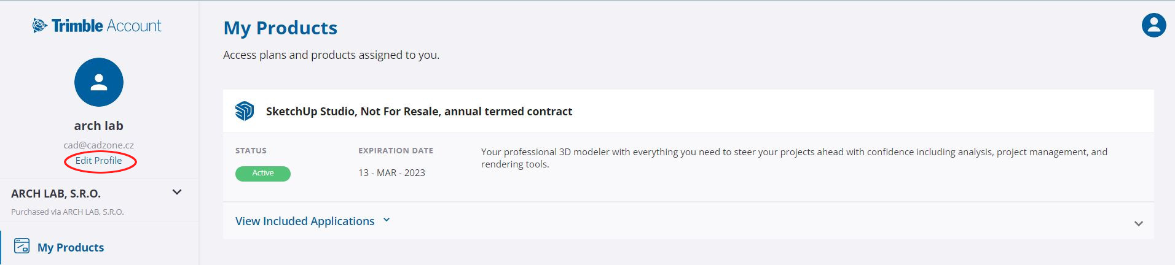Expand the ARCH LAB, S.R.O. account chevron
This screenshot has height=265, width=1175.
[x=177, y=192]
